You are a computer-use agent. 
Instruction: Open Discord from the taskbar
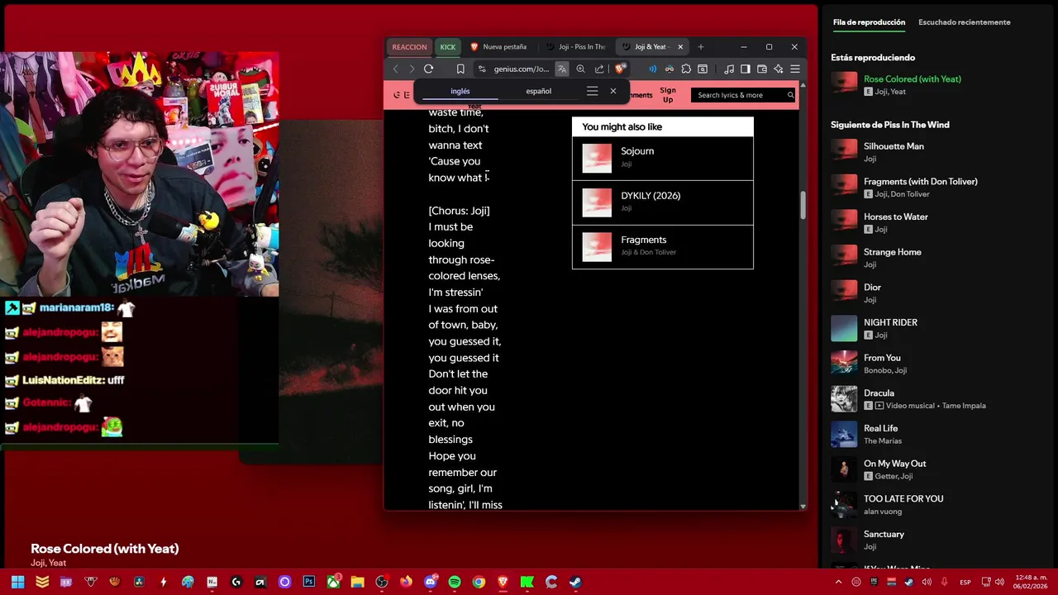tap(430, 582)
